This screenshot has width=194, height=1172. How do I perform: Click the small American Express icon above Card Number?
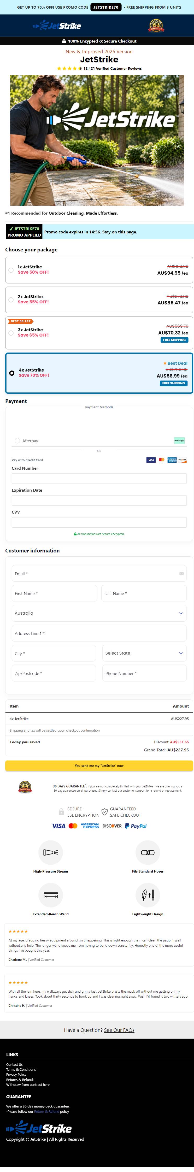[x=172, y=460]
